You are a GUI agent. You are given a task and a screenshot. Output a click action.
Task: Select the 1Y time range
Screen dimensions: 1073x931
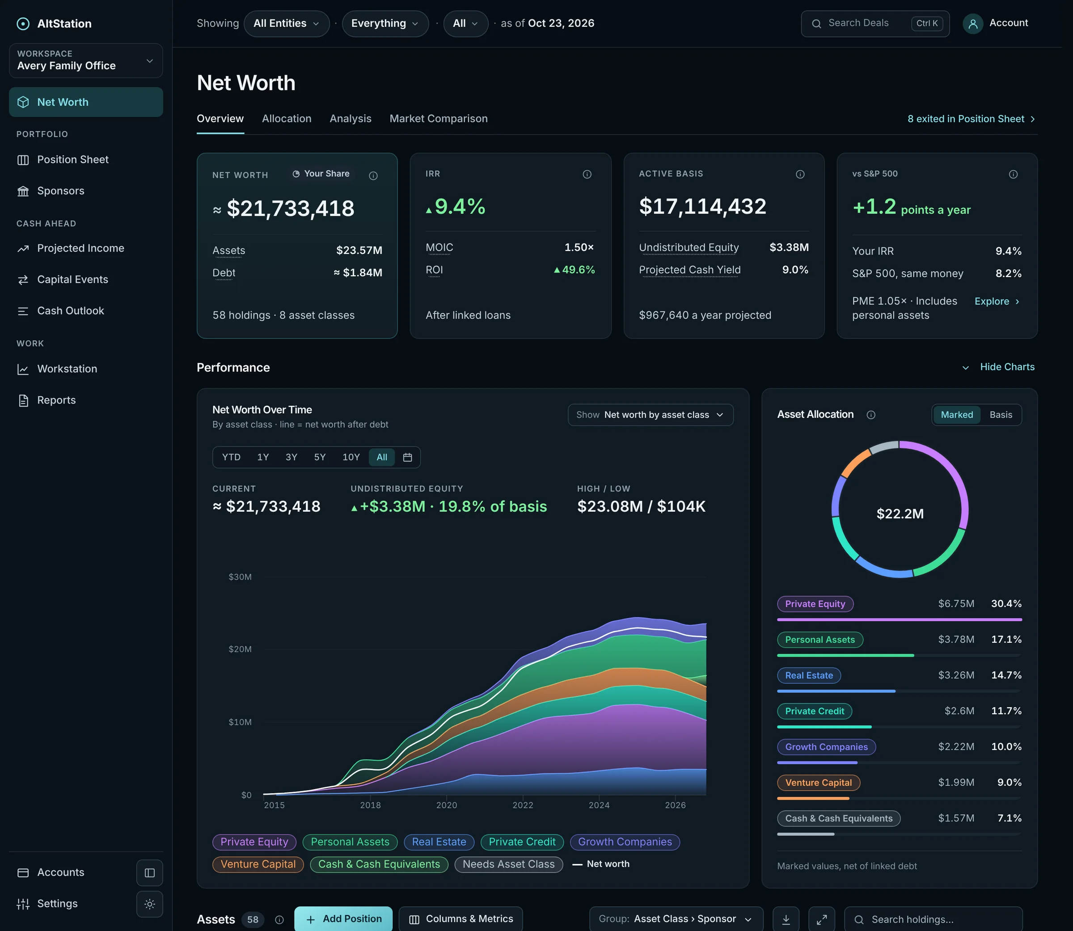(x=263, y=457)
